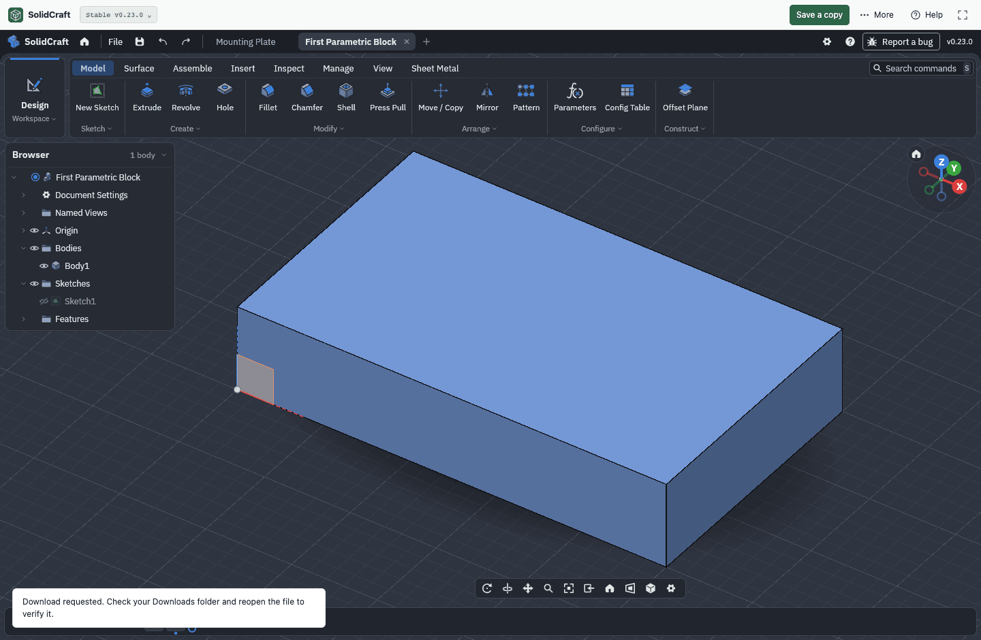Click zoom-to-fit icon in viewport toolbar
This screenshot has width=981, height=640.
click(x=569, y=588)
